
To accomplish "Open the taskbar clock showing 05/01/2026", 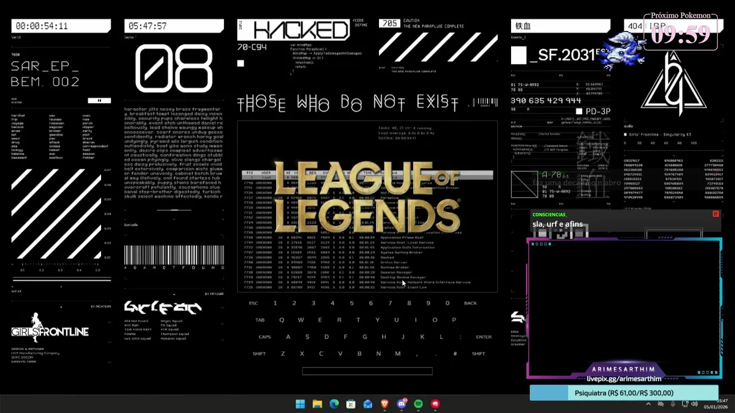I will pyautogui.click(x=715, y=404).
